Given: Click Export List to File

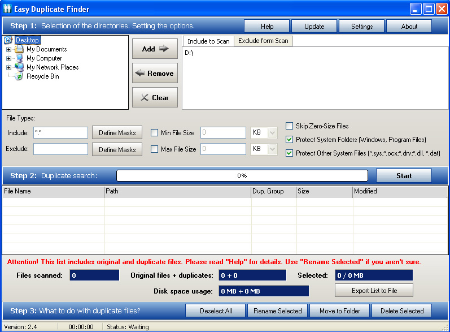Looking at the screenshot, I should tap(374, 291).
